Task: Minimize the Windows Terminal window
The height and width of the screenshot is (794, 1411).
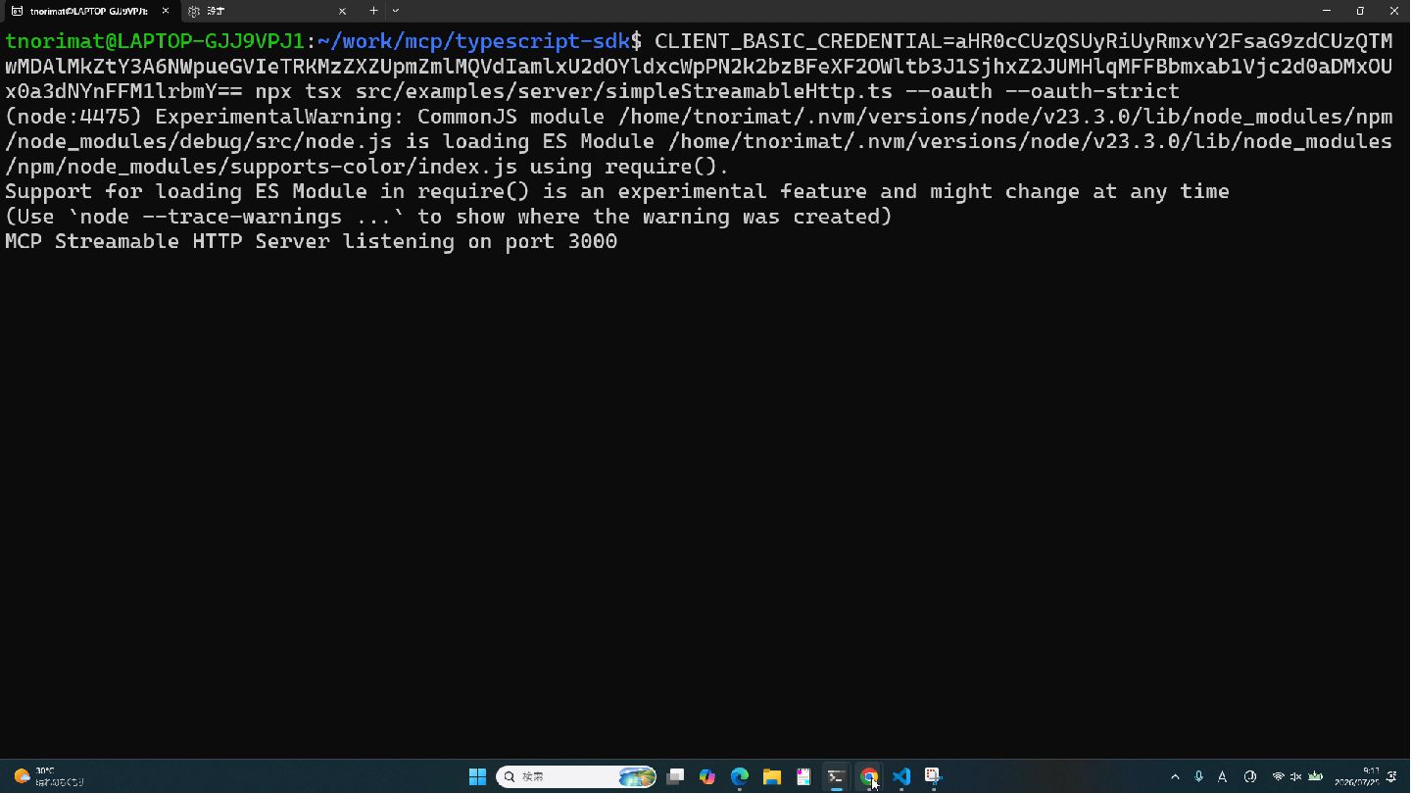Action: coord(1327,11)
